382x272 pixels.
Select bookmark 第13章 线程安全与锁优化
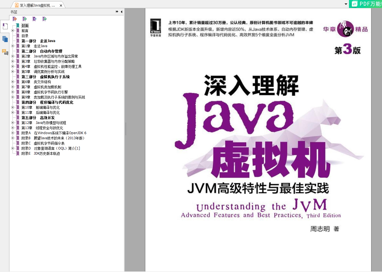pyautogui.click(x=42, y=128)
